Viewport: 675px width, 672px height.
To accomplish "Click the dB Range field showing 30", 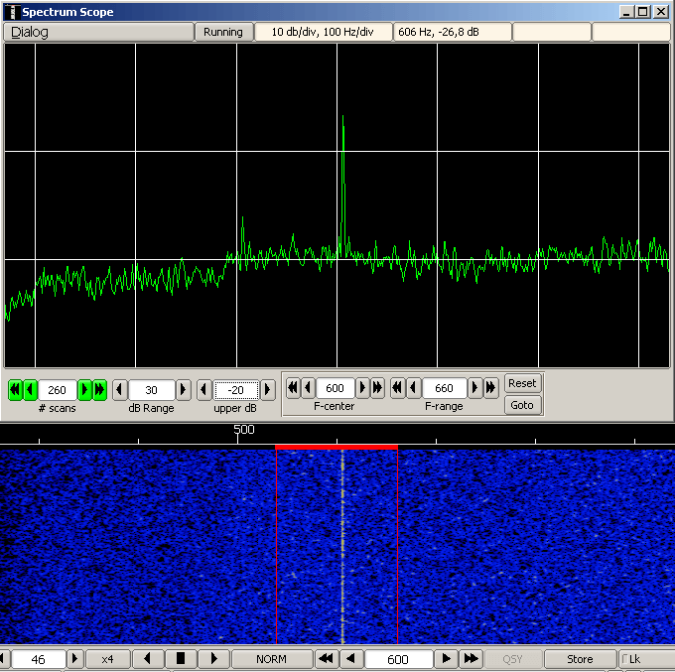I will pyautogui.click(x=152, y=390).
